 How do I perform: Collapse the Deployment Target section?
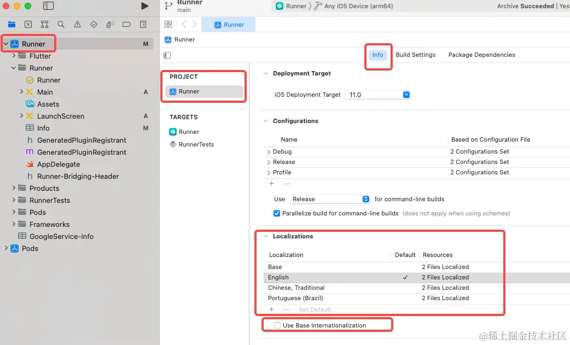[x=266, y=73]
